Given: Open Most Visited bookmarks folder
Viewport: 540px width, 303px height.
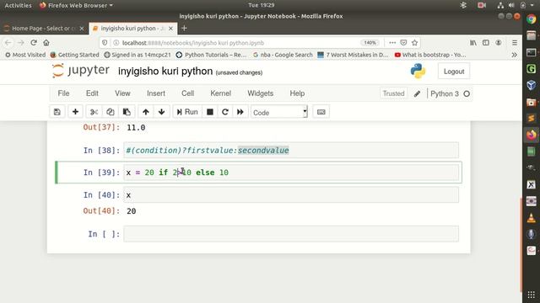Looking at the screenshot, I should 25,55.
